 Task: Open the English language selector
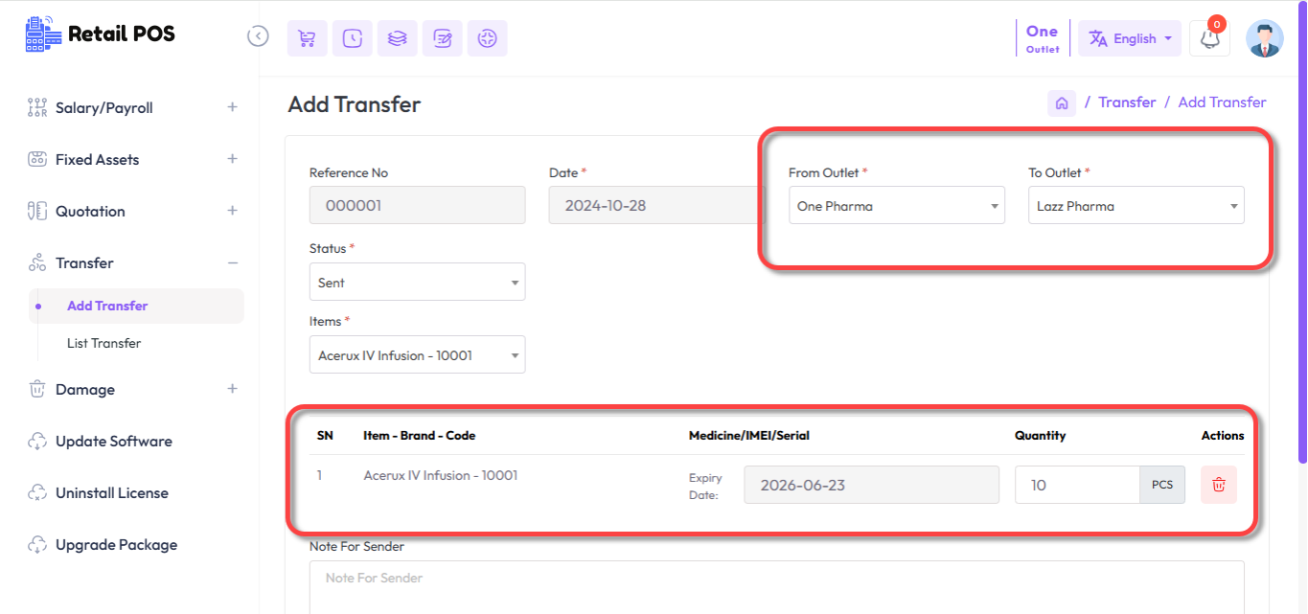click(1130, 38)
